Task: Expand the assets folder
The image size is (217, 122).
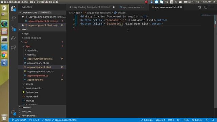Action: 42,84
